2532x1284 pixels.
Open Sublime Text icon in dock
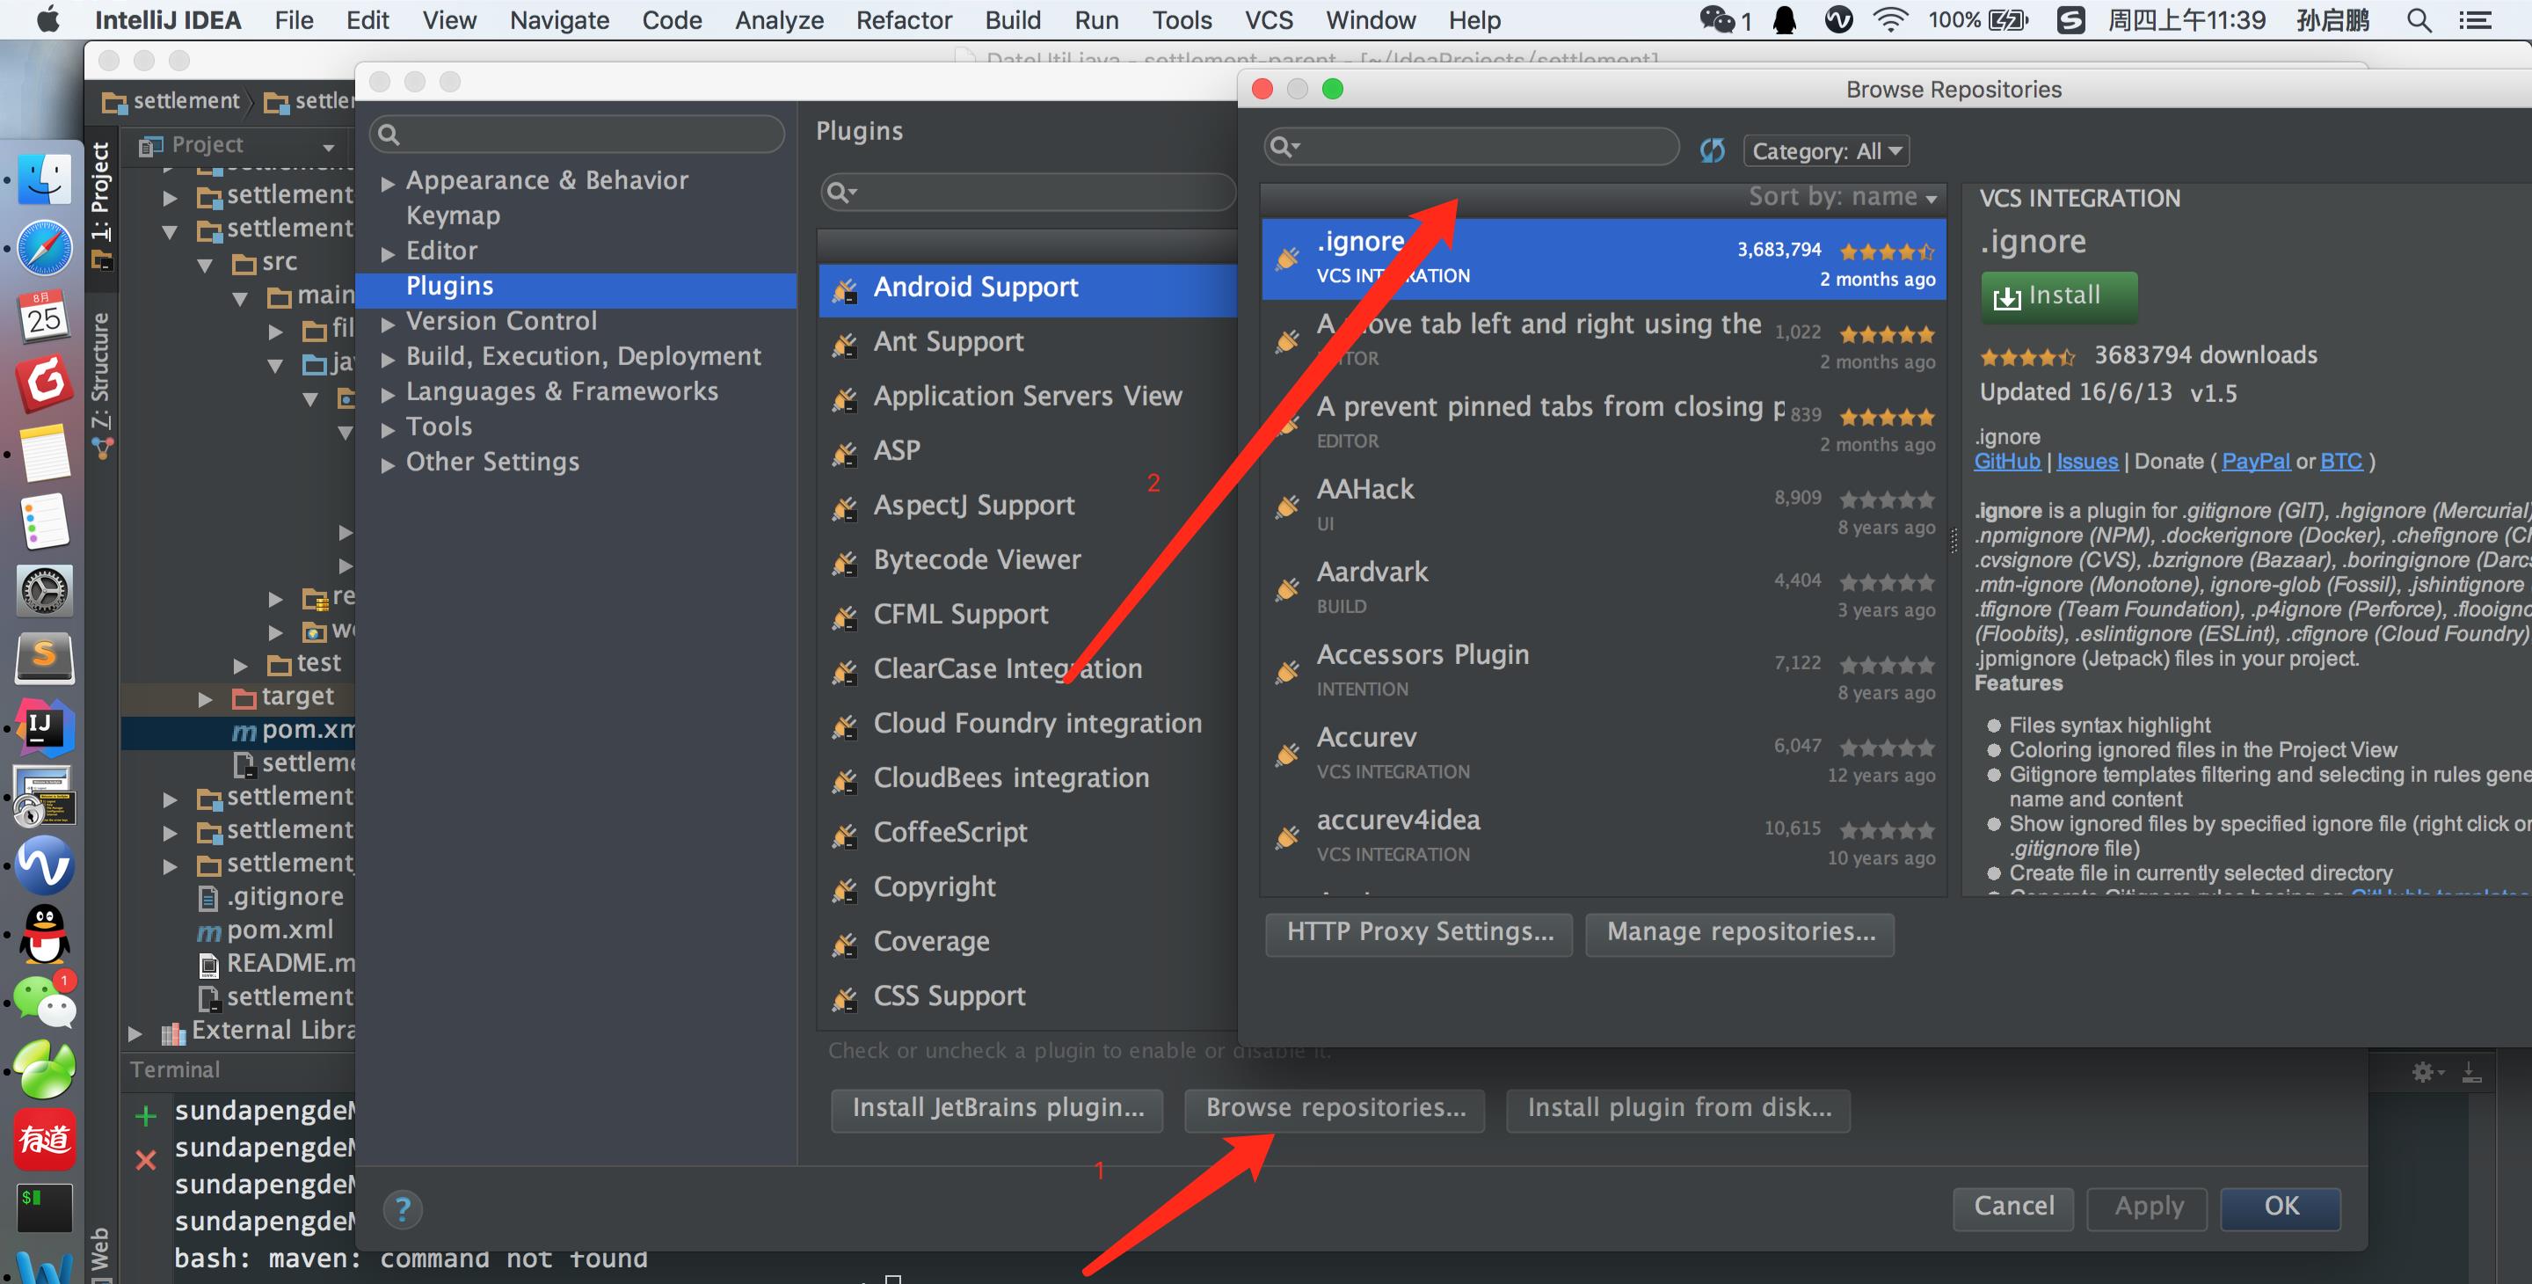(x=45, y=659)
